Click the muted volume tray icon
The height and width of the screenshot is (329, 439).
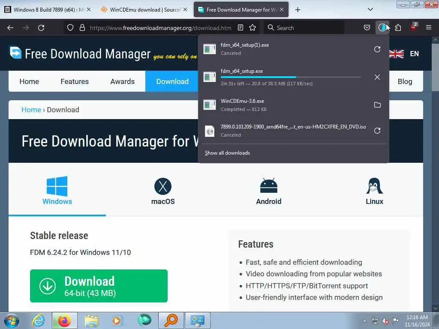click(385, 321)
